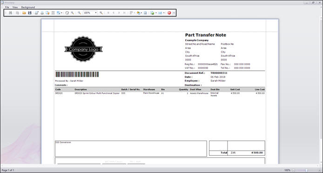Screen dimensions: 323x173
Task: Click 'Processed By : Sarah Milder' text
Action: coord(69,81)
